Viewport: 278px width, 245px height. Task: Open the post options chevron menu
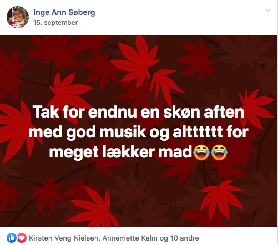tap(268, 10)
